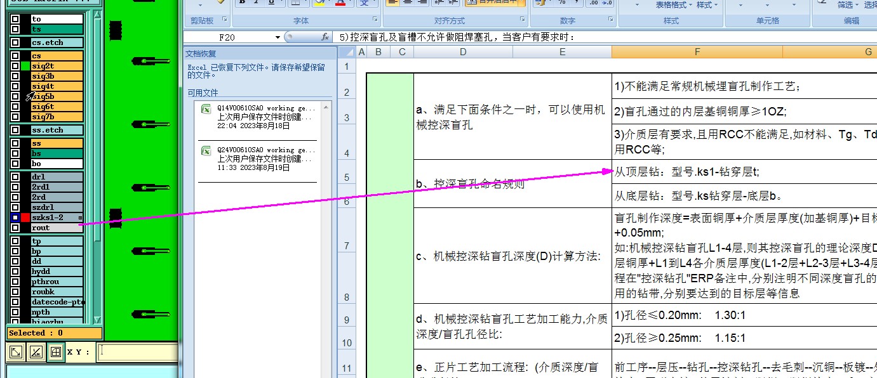877x378 pixels.
Task: Click the green color swatch of sig2t
Action: [x=25, y=66]
